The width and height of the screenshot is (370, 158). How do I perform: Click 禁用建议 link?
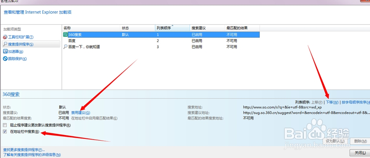click(80, 113)
